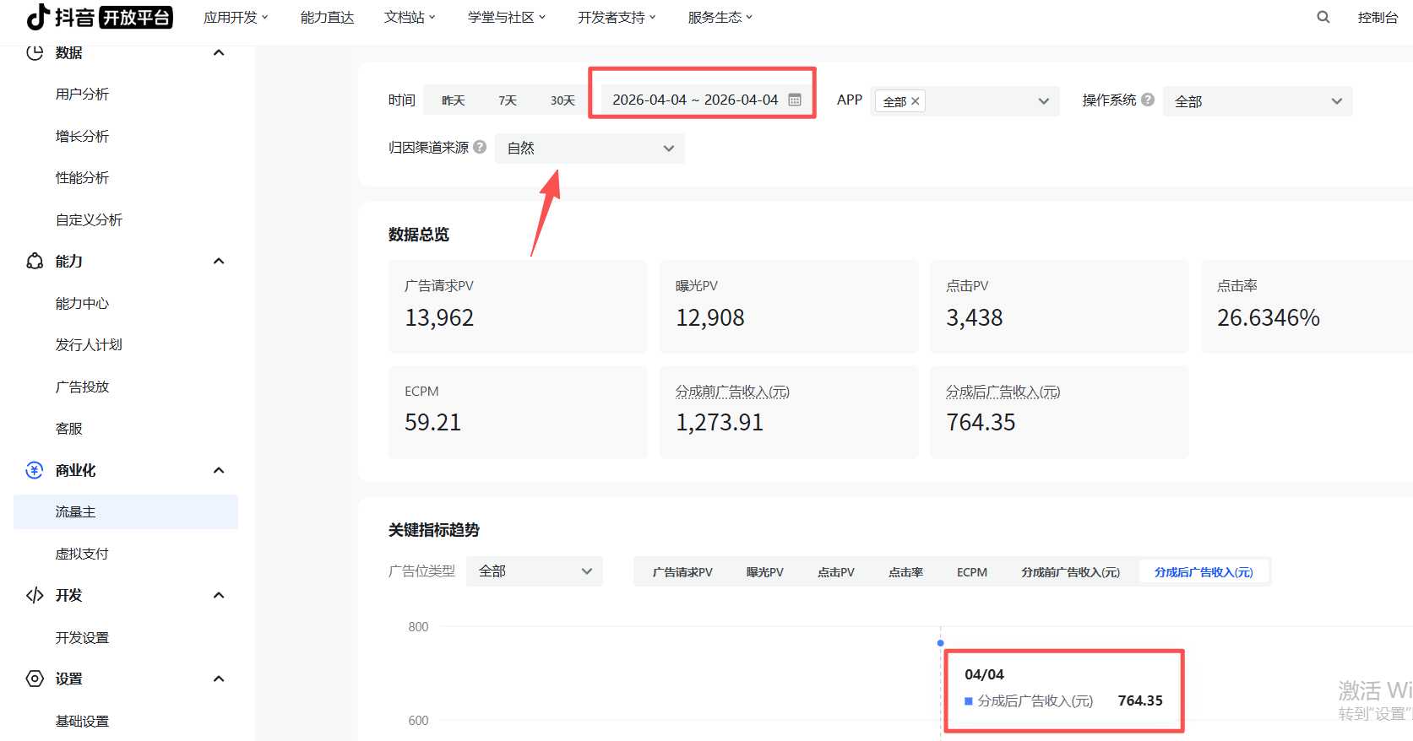1413x741 pixels.
Task: Expand the 广告位类型 dropdown
Action: (535, 571)
